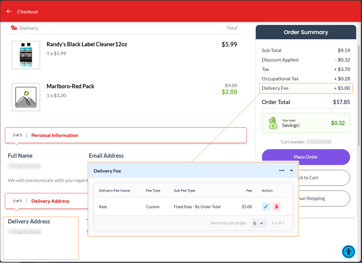Click the Discount Applied value -$0.32

click(x=343, y=60)
